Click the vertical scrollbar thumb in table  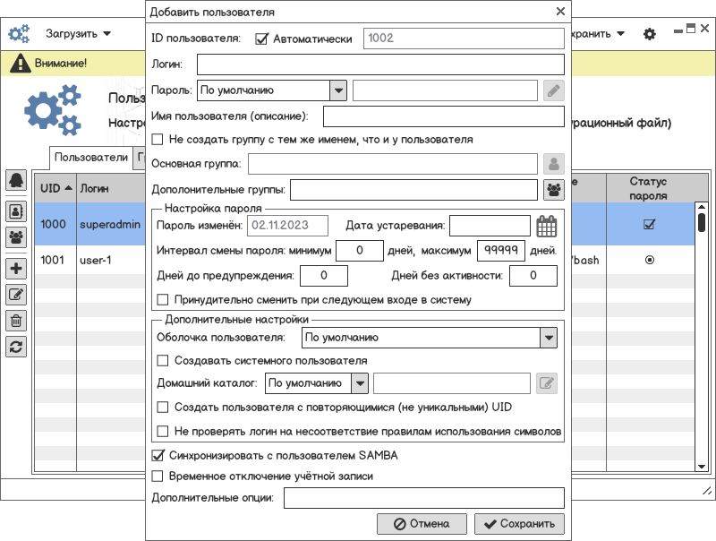click(x=702, y=222)
